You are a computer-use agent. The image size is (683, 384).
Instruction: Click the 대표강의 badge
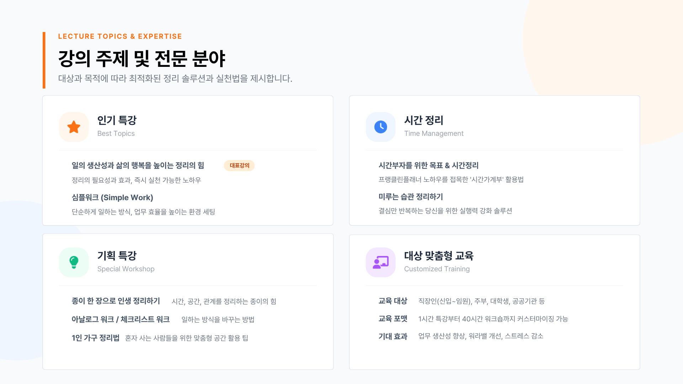point(239,166)
